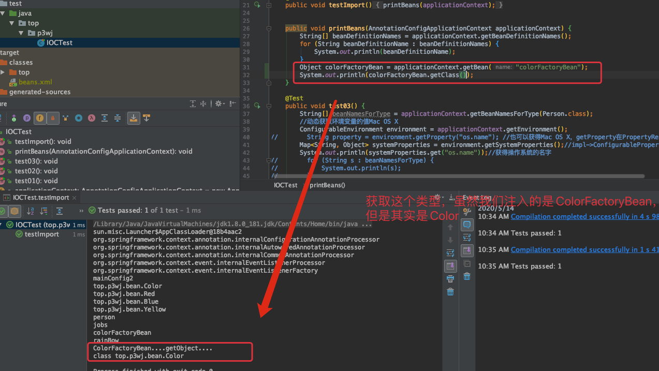Toggle Show Anonymous Classes in Structure
The width and height of the screenshot is (659, 371).
click(66, 118)
